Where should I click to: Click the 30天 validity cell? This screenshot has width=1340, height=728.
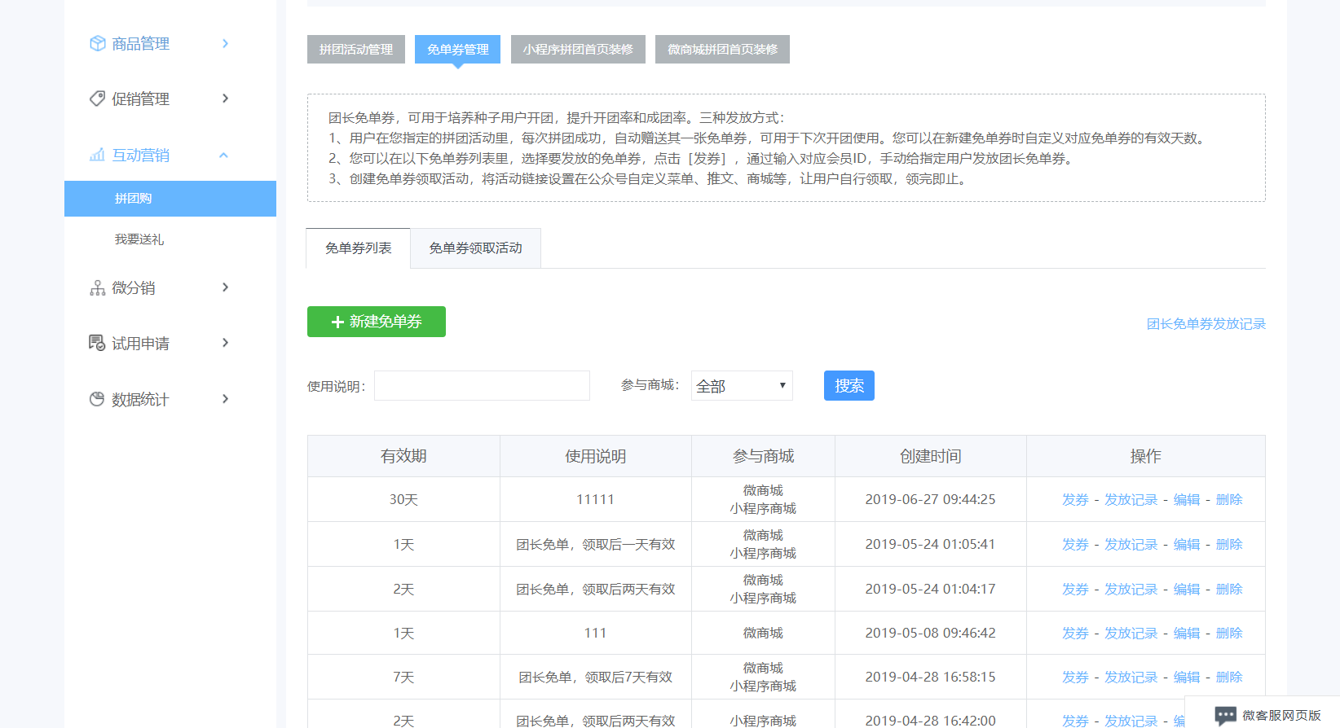click(x=403, y=500)
